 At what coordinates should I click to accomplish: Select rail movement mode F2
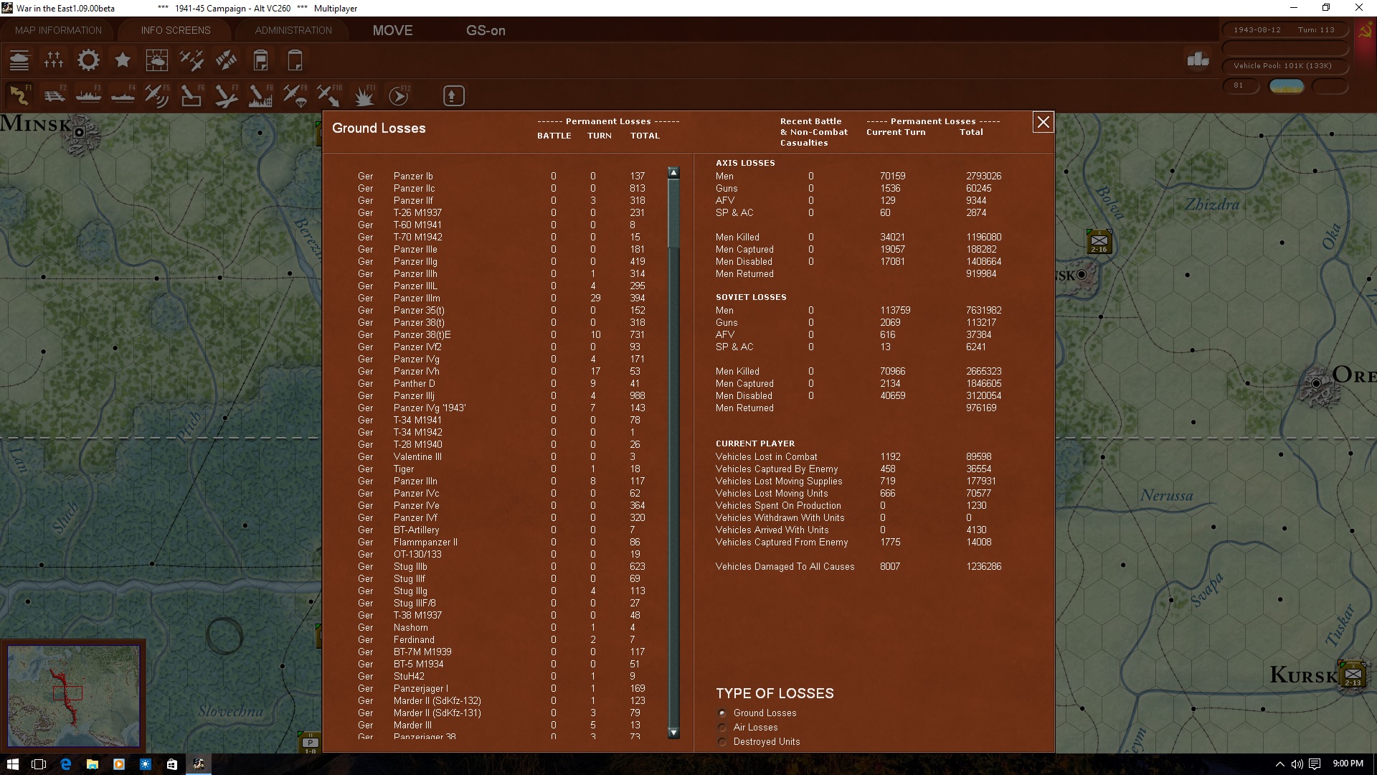55,95
